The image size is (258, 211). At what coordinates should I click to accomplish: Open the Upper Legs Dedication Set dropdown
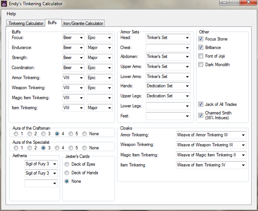tap(168, 96)
